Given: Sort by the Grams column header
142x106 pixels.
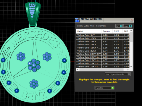Looking at the screenshot, I should tap(107, 31).
